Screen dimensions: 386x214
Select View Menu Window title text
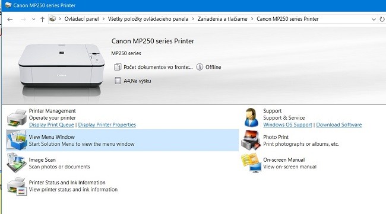[52, 137]
